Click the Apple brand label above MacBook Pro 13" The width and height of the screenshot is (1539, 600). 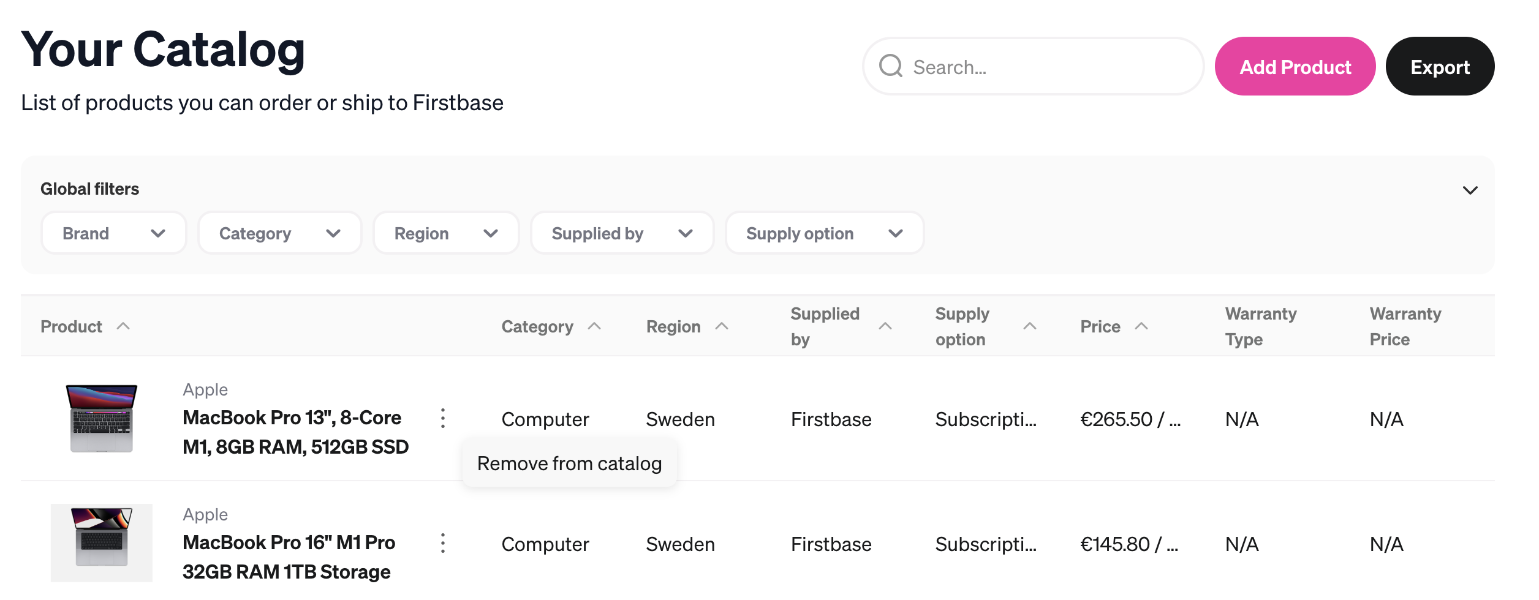point(205,390)
